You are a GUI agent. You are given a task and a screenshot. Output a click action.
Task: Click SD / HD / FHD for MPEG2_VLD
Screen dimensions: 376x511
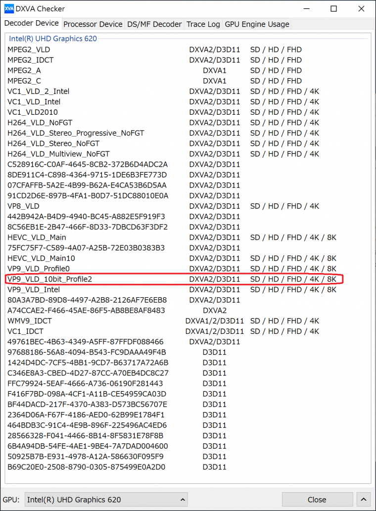(x=276, y=49)
